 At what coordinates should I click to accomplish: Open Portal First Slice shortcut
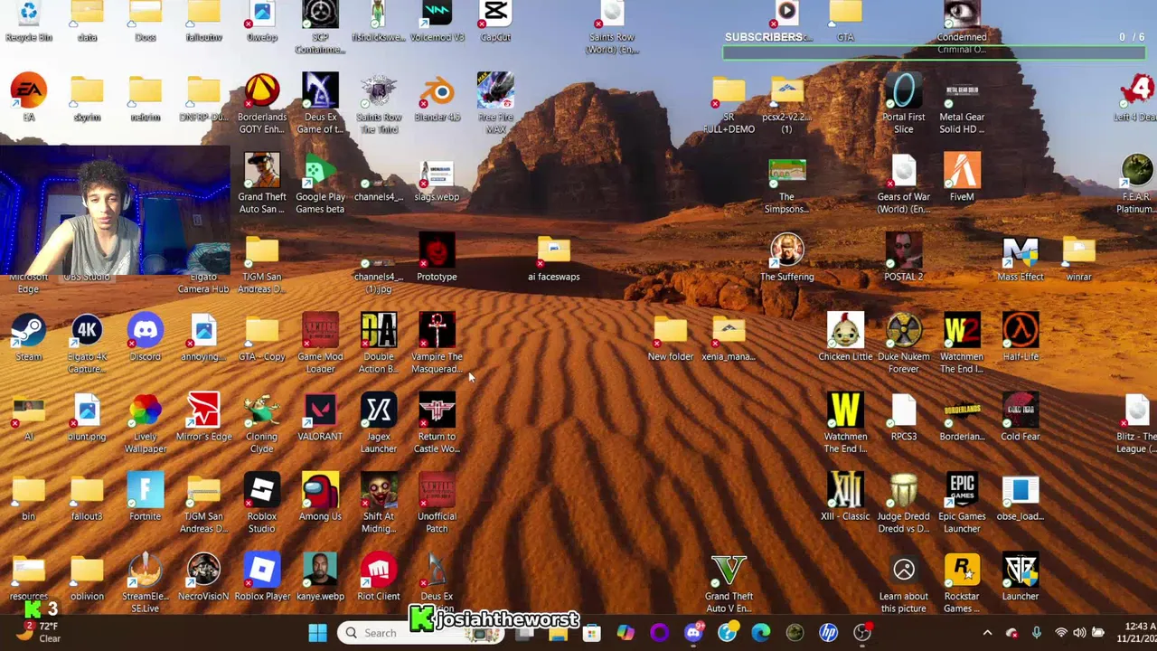[x=904, y=104]
